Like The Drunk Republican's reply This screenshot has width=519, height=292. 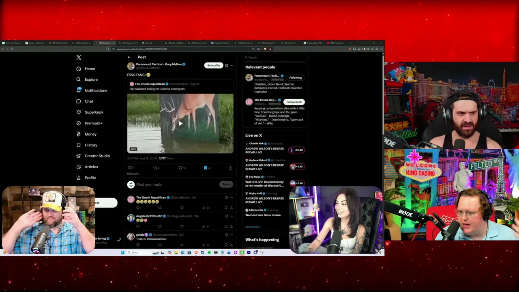click(182, 208)
